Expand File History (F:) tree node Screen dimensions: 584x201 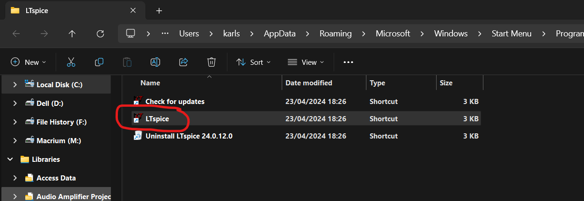(x=15, y=122)
